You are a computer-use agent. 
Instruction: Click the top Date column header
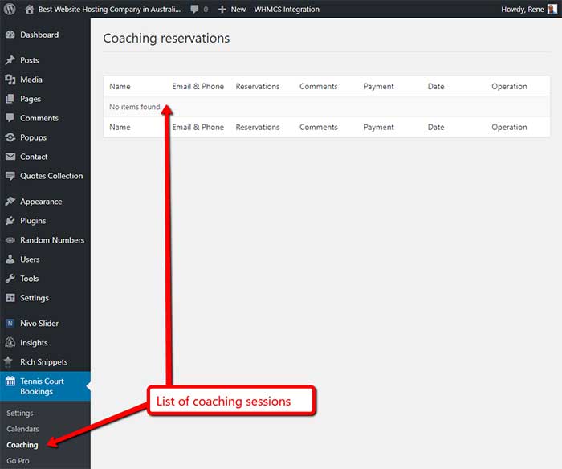pyautogui.click(x=436, y=87)
